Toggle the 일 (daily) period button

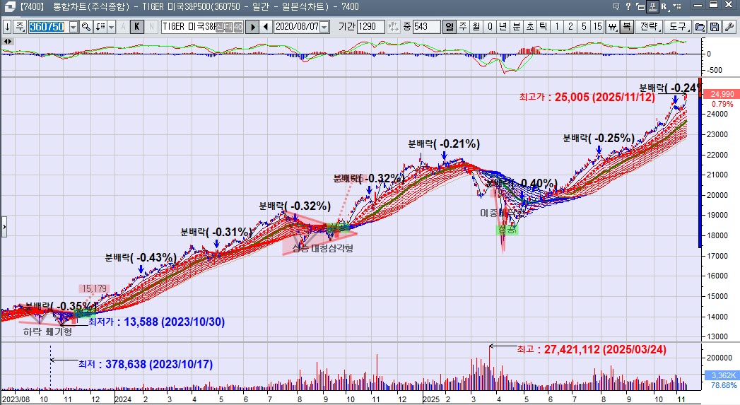point(450,27)
